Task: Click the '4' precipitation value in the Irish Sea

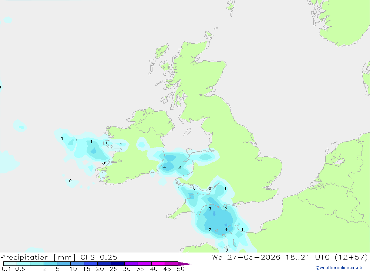Action: [164, 167]
